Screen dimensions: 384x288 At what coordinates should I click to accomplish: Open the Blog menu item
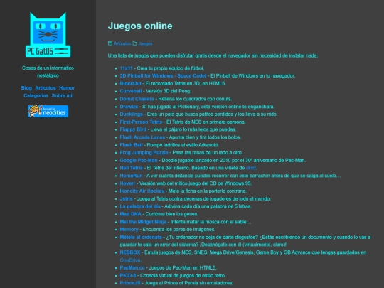pyautogui.click(x=26, y=88)
